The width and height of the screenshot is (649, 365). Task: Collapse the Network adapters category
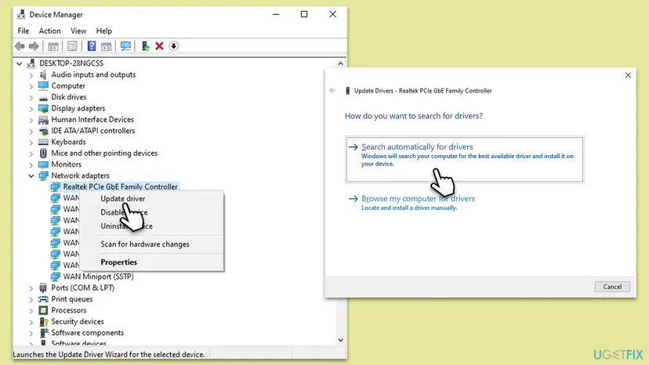click(x=31, y=175)
